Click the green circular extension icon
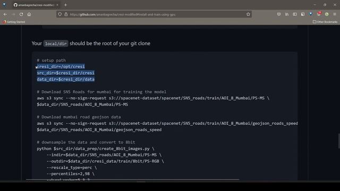Screen dimensions: 340x191 tap(327, 14)
